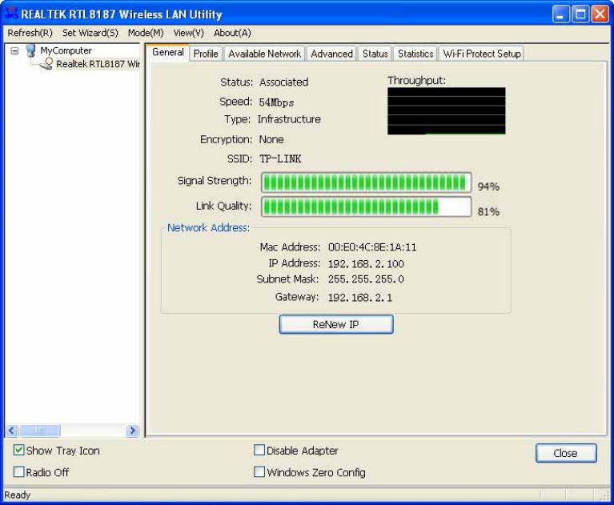Viewport: 614px width, 505px height.
Task: Click the wireless adapter icon in tree
Action: 46,64
